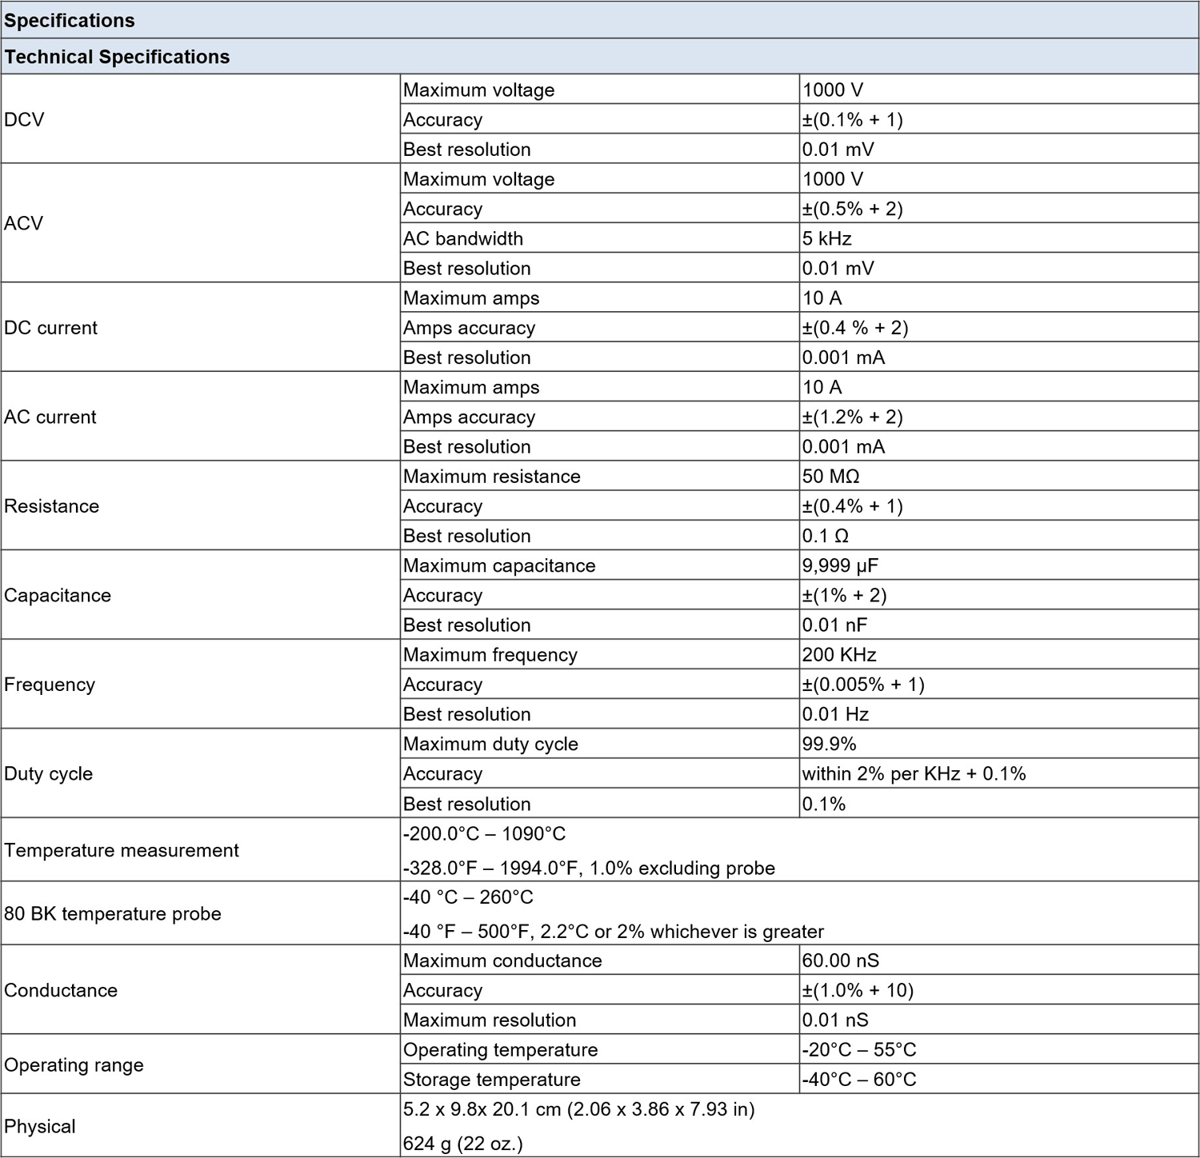Click the ACV accuracy value "±(0.5% + 2)"
The width and height of the screenshot is (1200, 1158).
[853, 209]
